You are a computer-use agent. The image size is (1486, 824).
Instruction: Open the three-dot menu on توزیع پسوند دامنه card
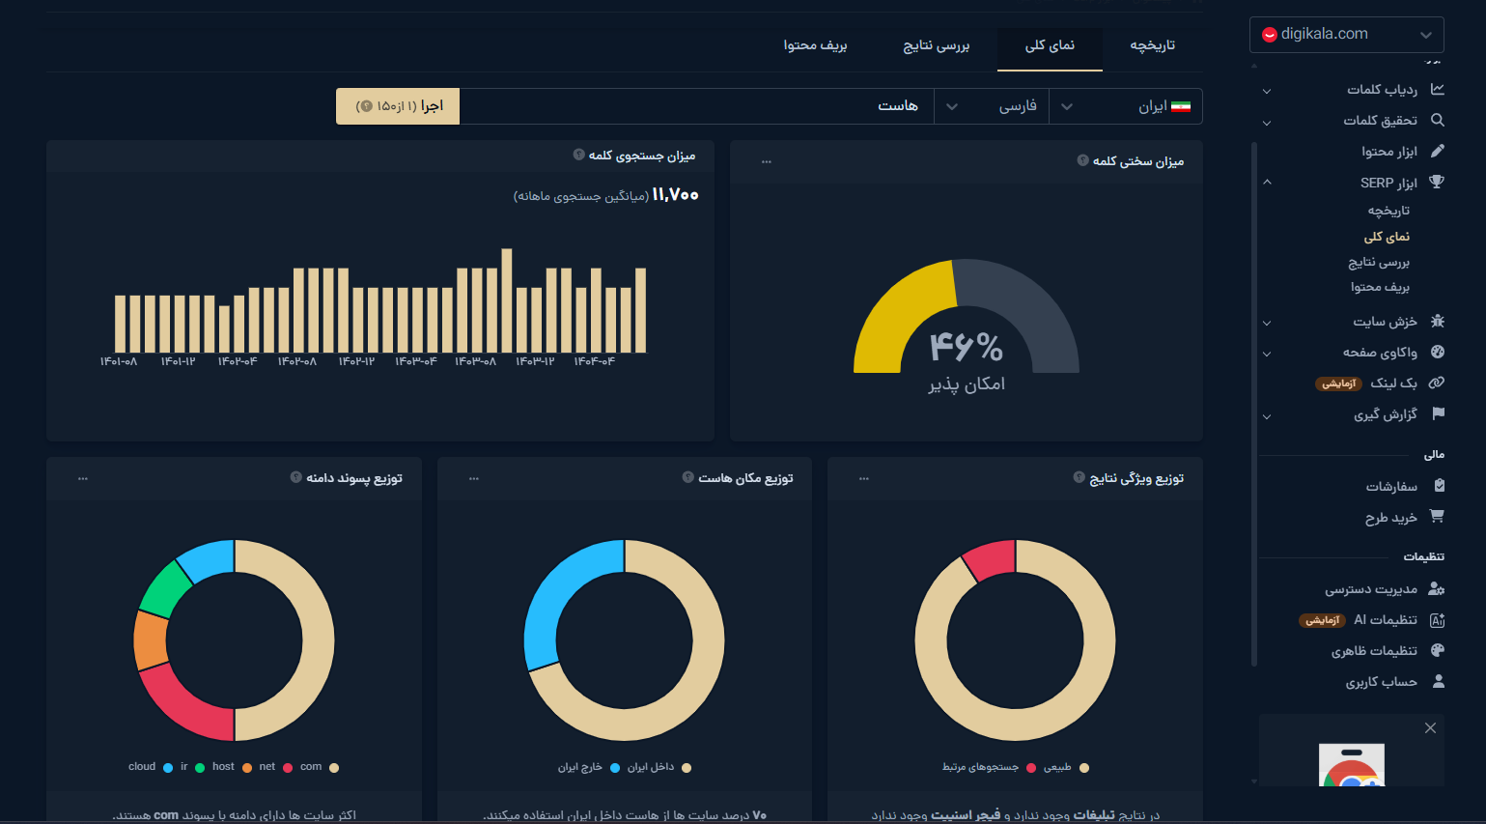coord(83,478)
